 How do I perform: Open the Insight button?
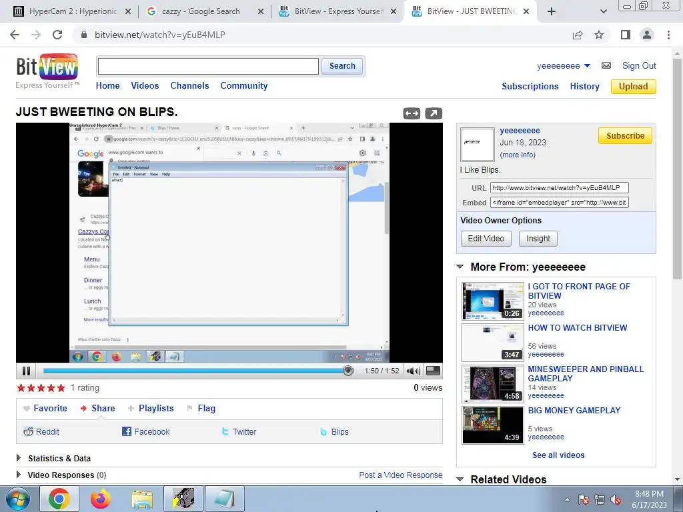pyautogui.click(x=538, y=239)
